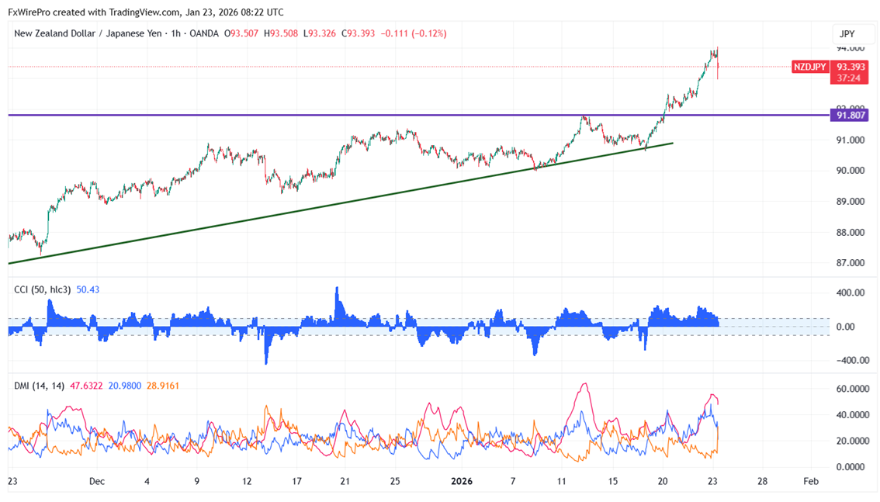
Task: Select the purple horizontal resistance line
Action: pos(418,115)
